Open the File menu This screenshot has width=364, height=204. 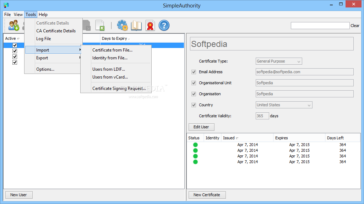pyautogui.click(x=7, y=15)
